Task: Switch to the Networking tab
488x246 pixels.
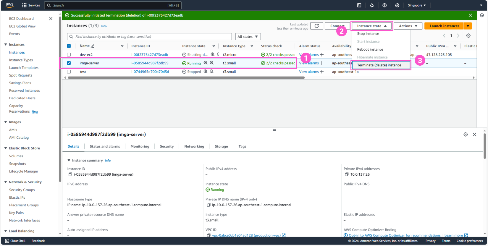Action: (x=194, y=146)
